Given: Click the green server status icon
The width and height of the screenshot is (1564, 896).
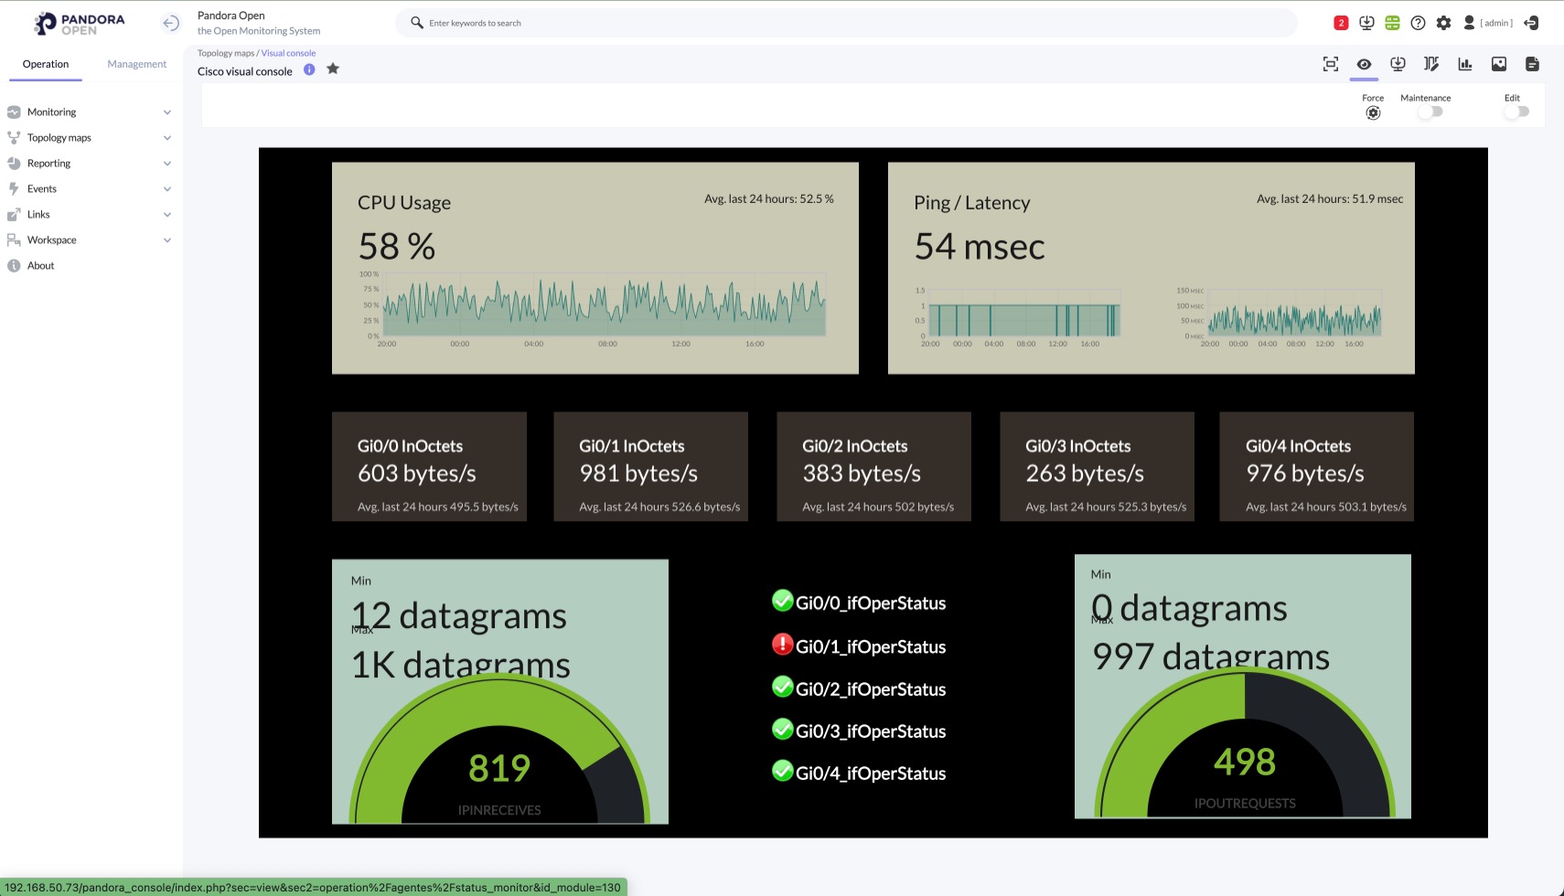Looking at the screenshot, I should 1392,23.
